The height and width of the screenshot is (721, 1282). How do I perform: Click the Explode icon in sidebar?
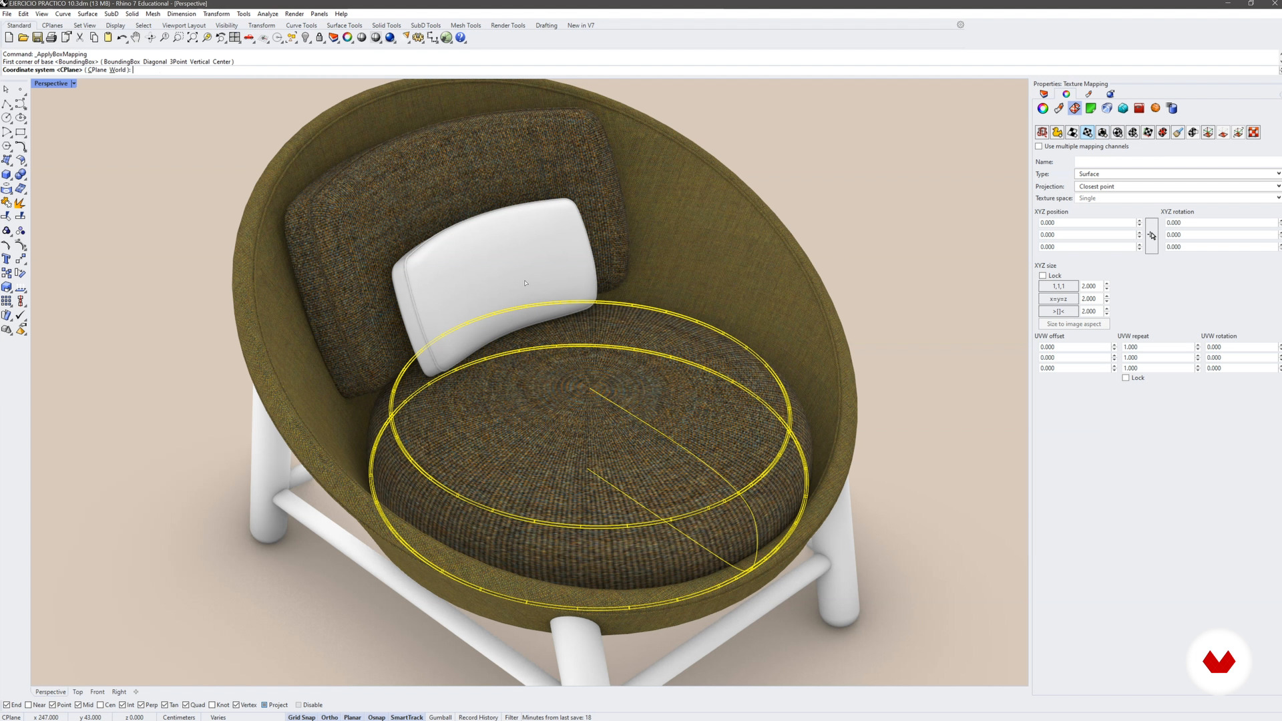point(21,202)
